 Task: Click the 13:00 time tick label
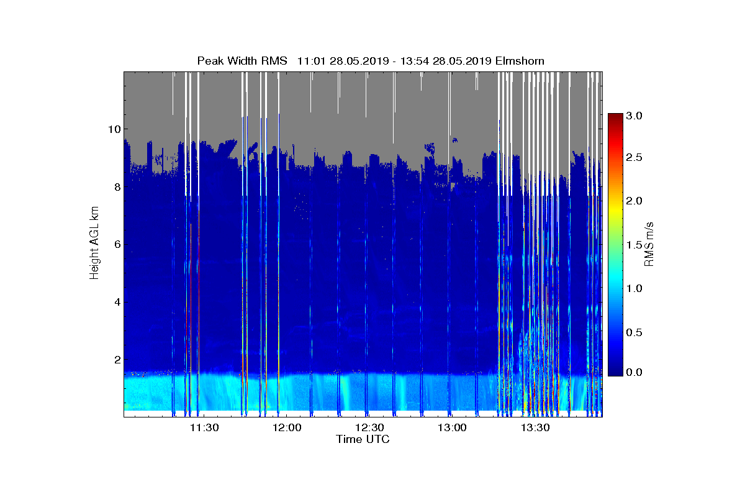pos(452,427)
